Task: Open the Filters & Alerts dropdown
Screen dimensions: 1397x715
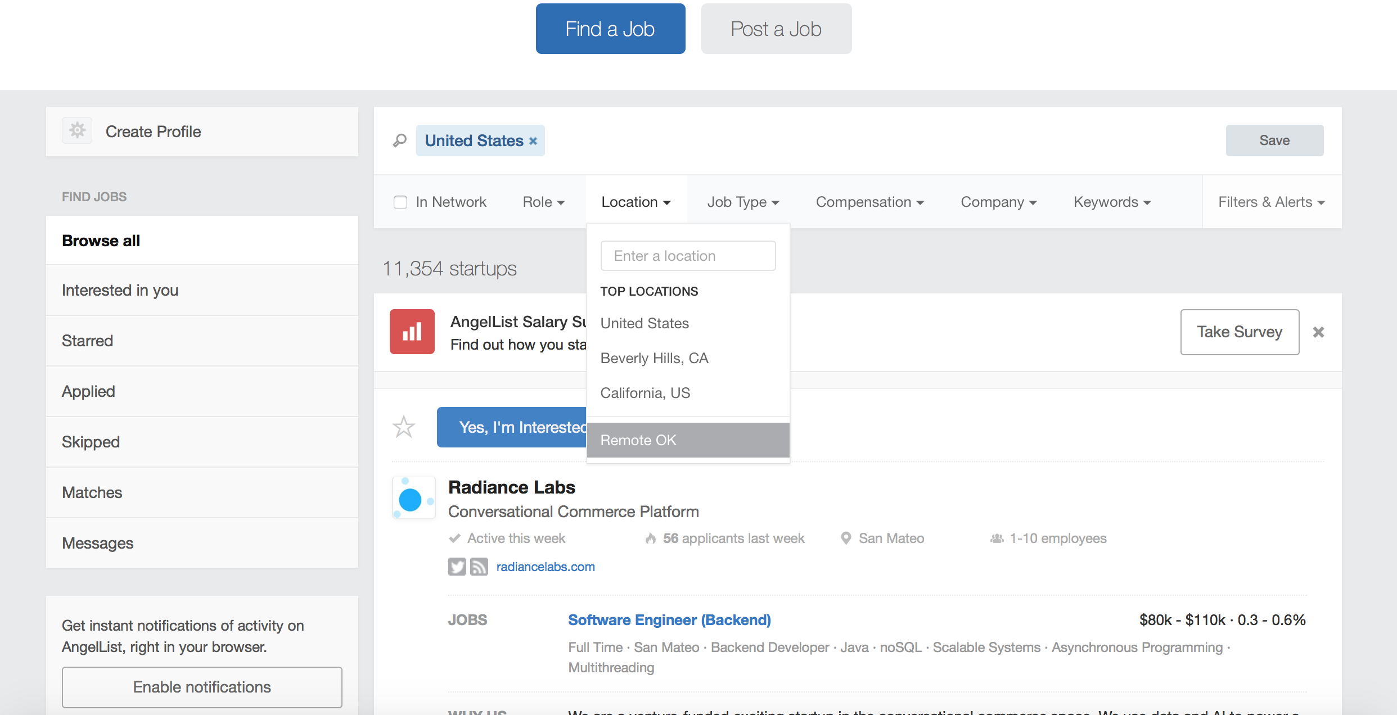Action: (1272, 202)
